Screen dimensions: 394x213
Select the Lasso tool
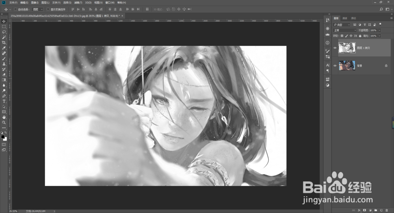(x=4, y=32)
